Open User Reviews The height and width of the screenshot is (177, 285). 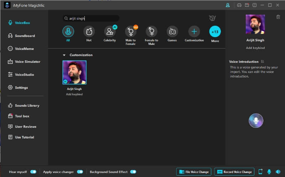22,127
